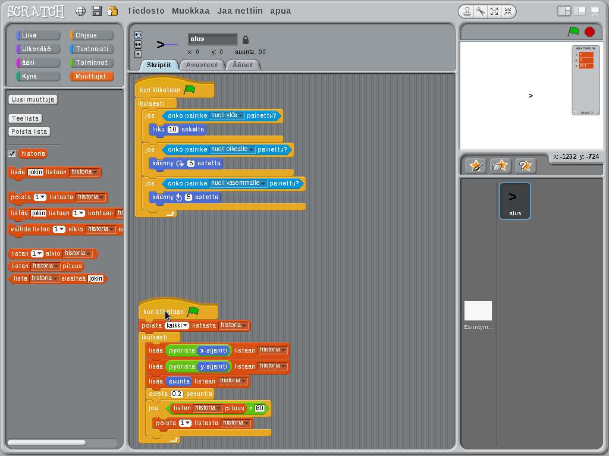Switch to full stage layout

click(x=579, y=11)
